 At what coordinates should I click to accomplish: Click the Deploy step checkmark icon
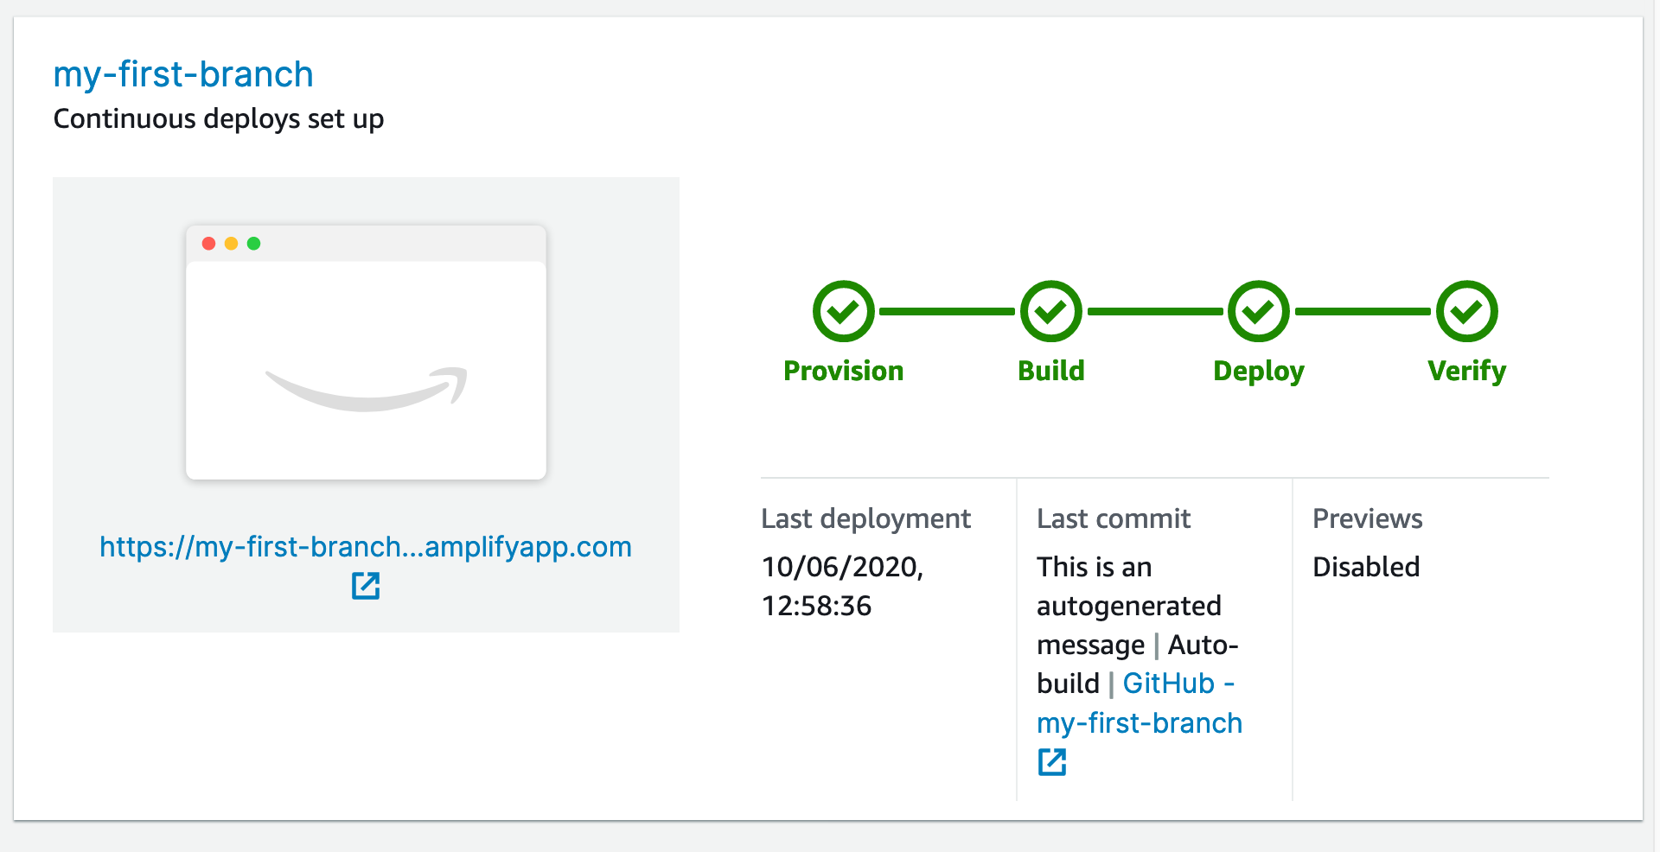tap(1258, 311)
